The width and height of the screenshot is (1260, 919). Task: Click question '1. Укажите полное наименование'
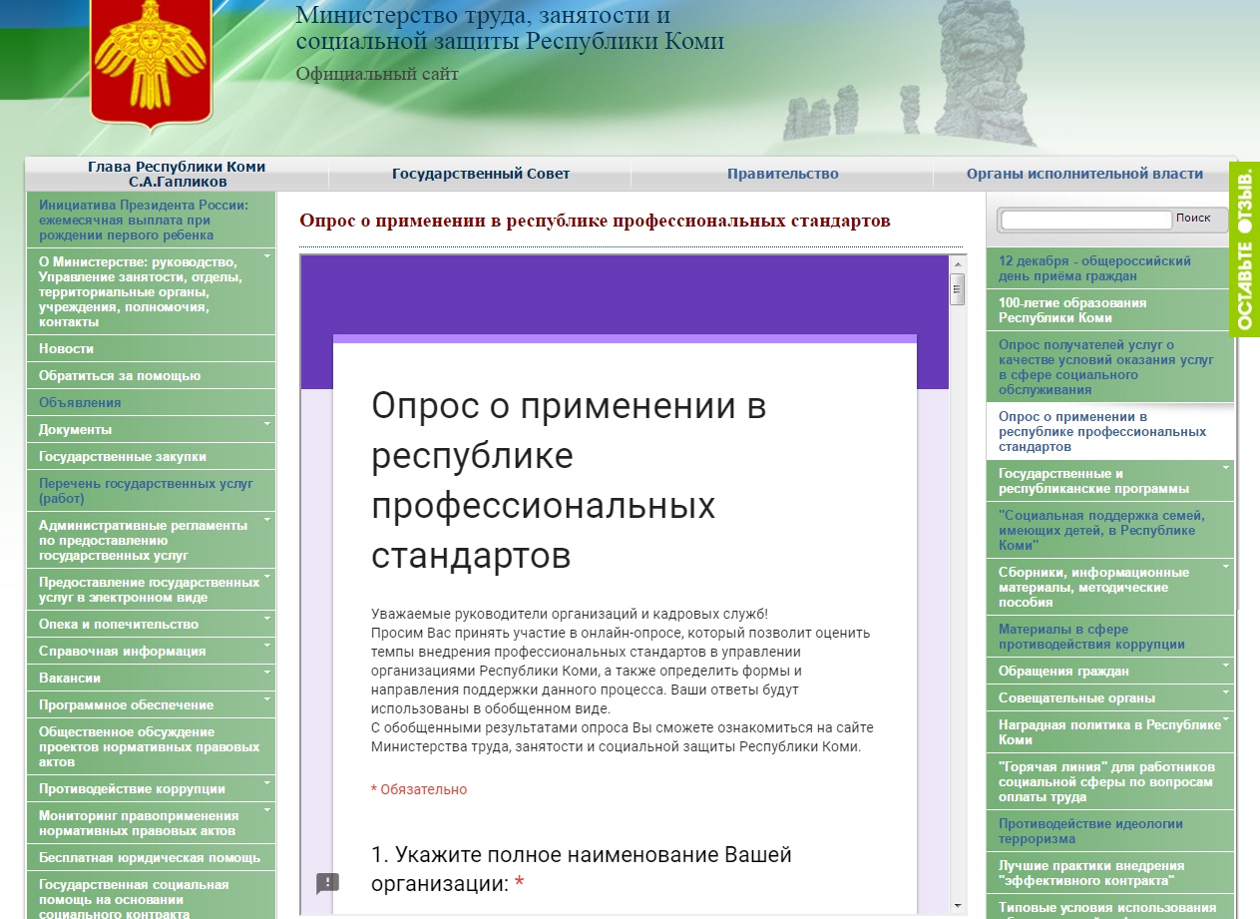(x=582, y=869)
